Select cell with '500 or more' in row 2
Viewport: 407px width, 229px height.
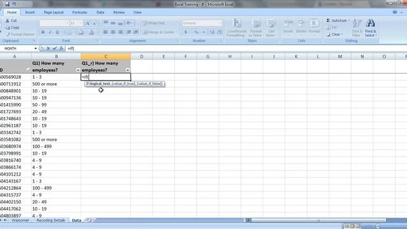(56, 84)
